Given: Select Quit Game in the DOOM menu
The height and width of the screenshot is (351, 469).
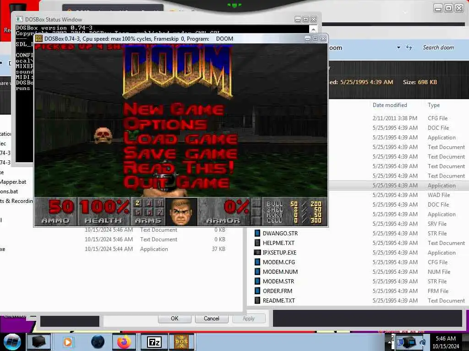Looking at the screenshot, I should coord(176,182).
